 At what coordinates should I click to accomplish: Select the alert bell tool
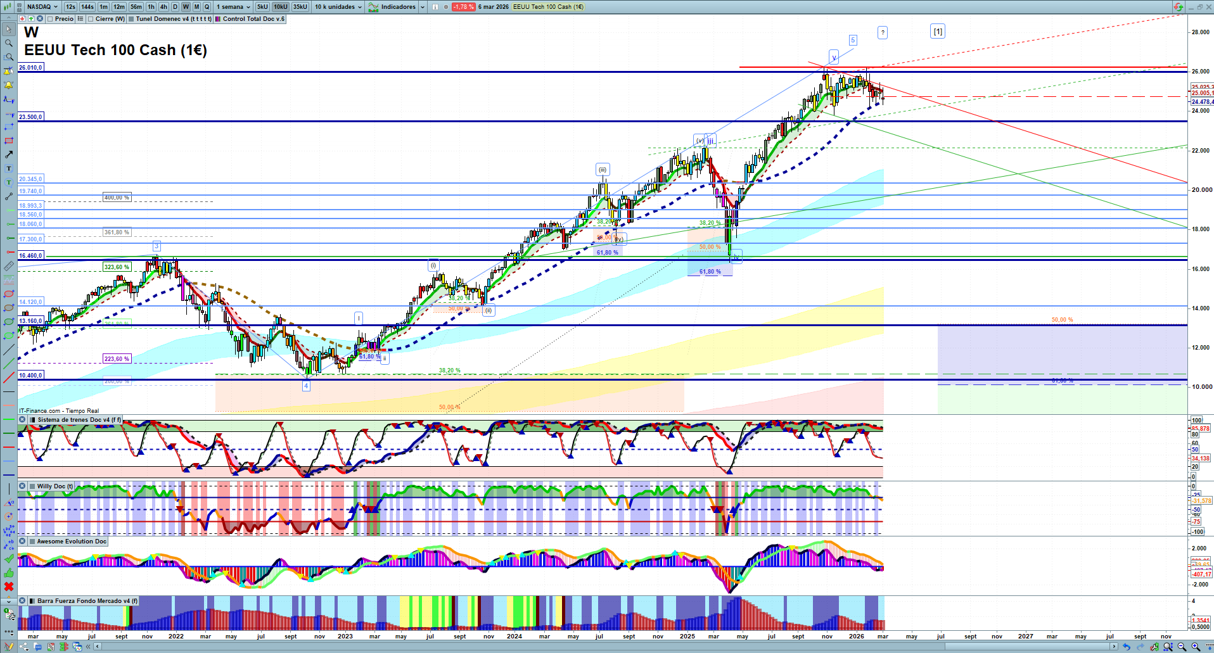pyautogui.click(x=9, y=85)
